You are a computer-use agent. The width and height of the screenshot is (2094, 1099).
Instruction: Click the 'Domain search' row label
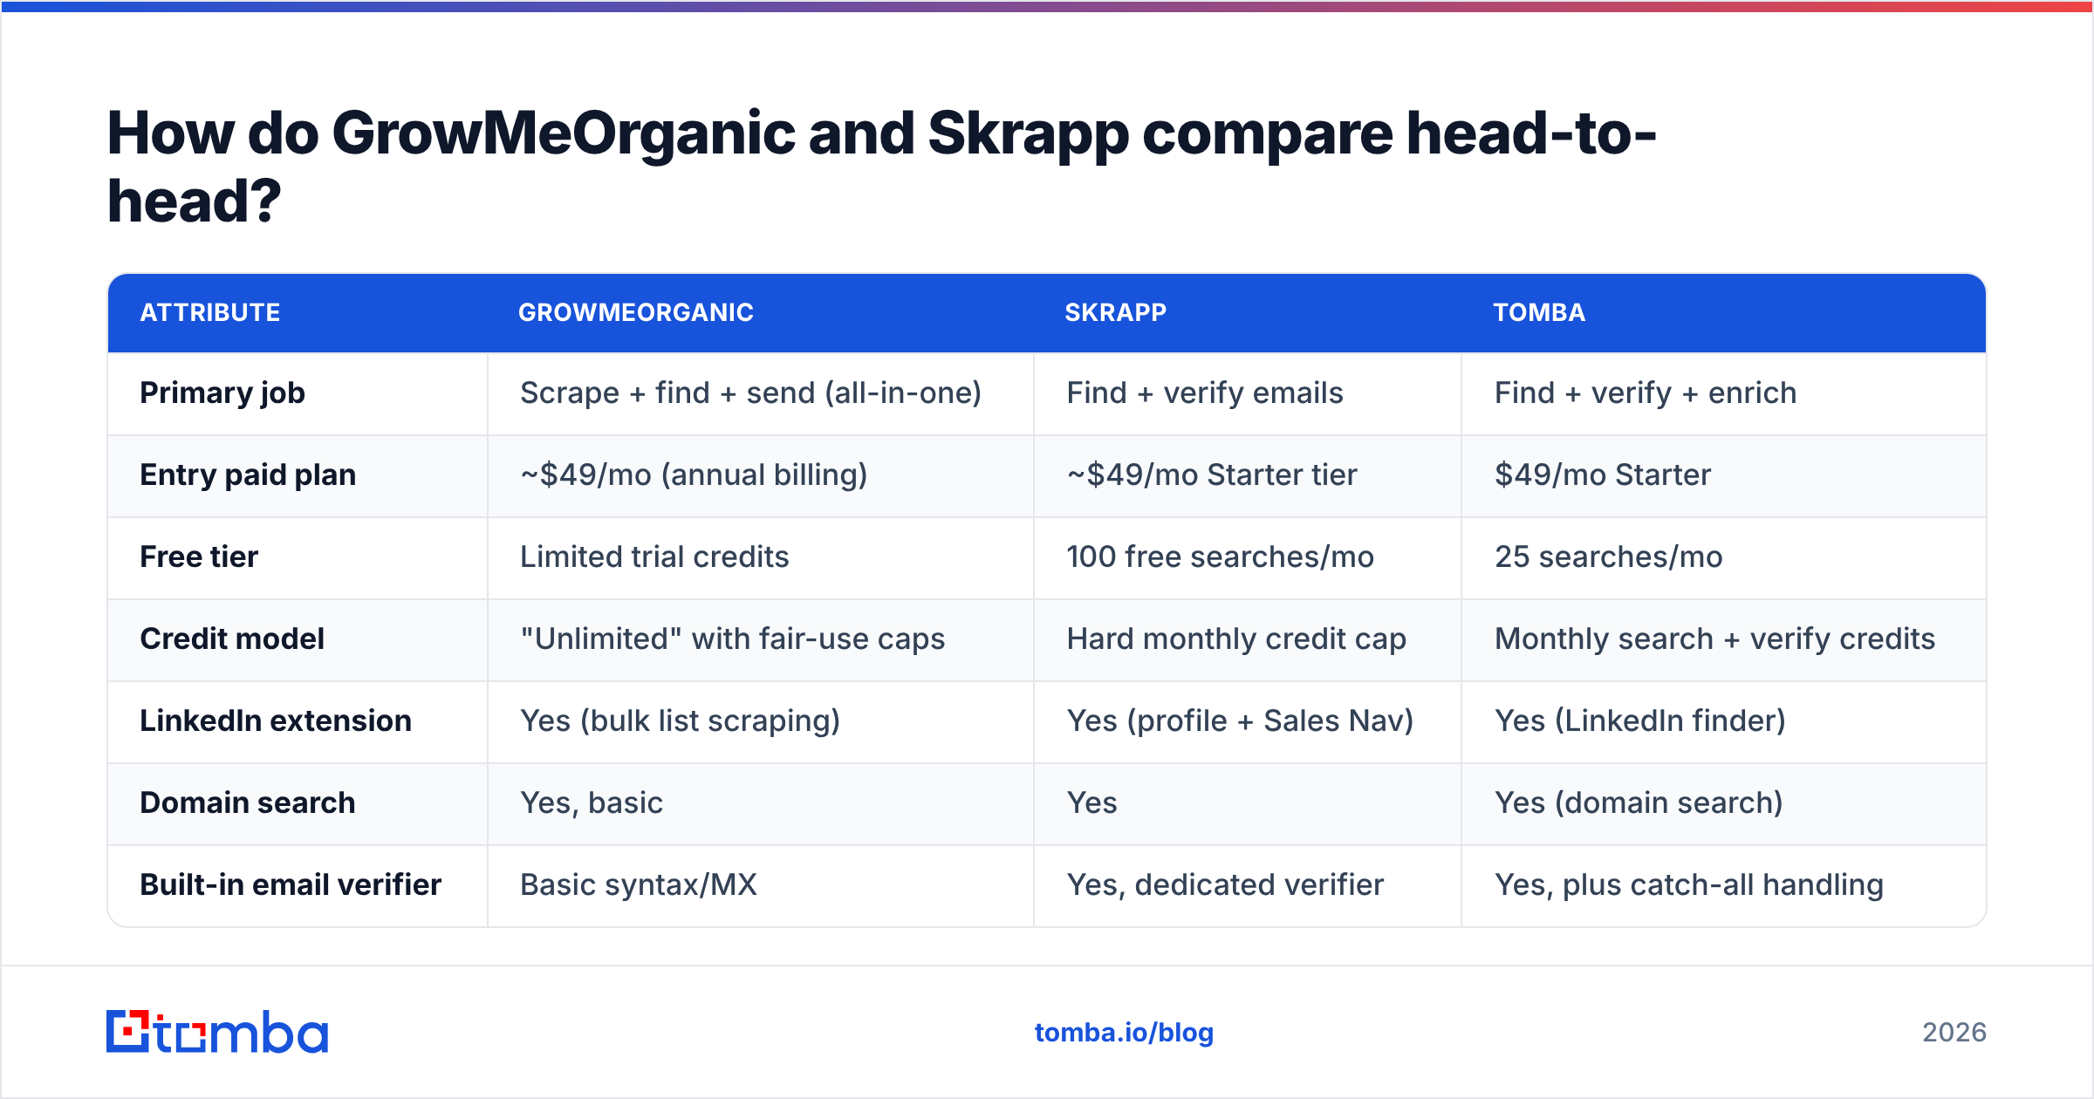248,802
